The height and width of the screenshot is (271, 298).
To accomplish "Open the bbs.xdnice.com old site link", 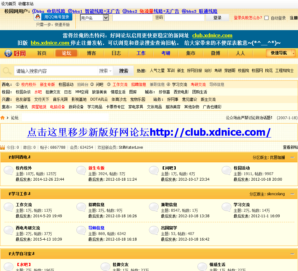I will tap(50, 43).
